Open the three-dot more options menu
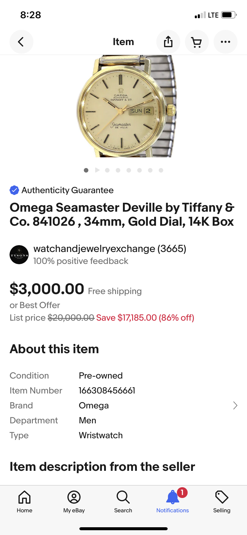 click(225, 42)
